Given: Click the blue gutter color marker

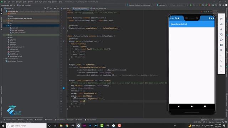Looking at the screenshot, I should 63,88.
